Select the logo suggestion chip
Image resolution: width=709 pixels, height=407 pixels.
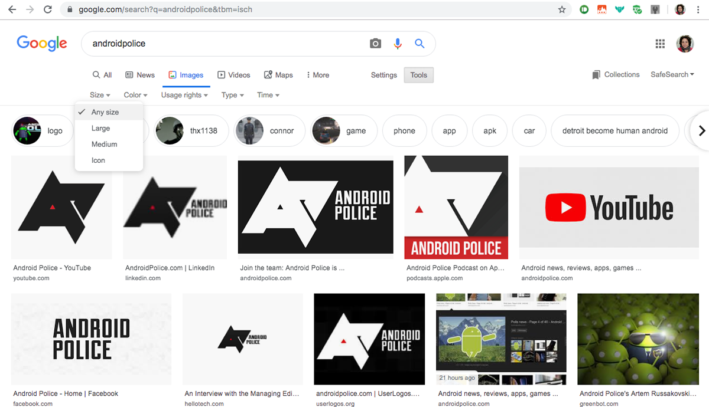(x=43, y=131)
